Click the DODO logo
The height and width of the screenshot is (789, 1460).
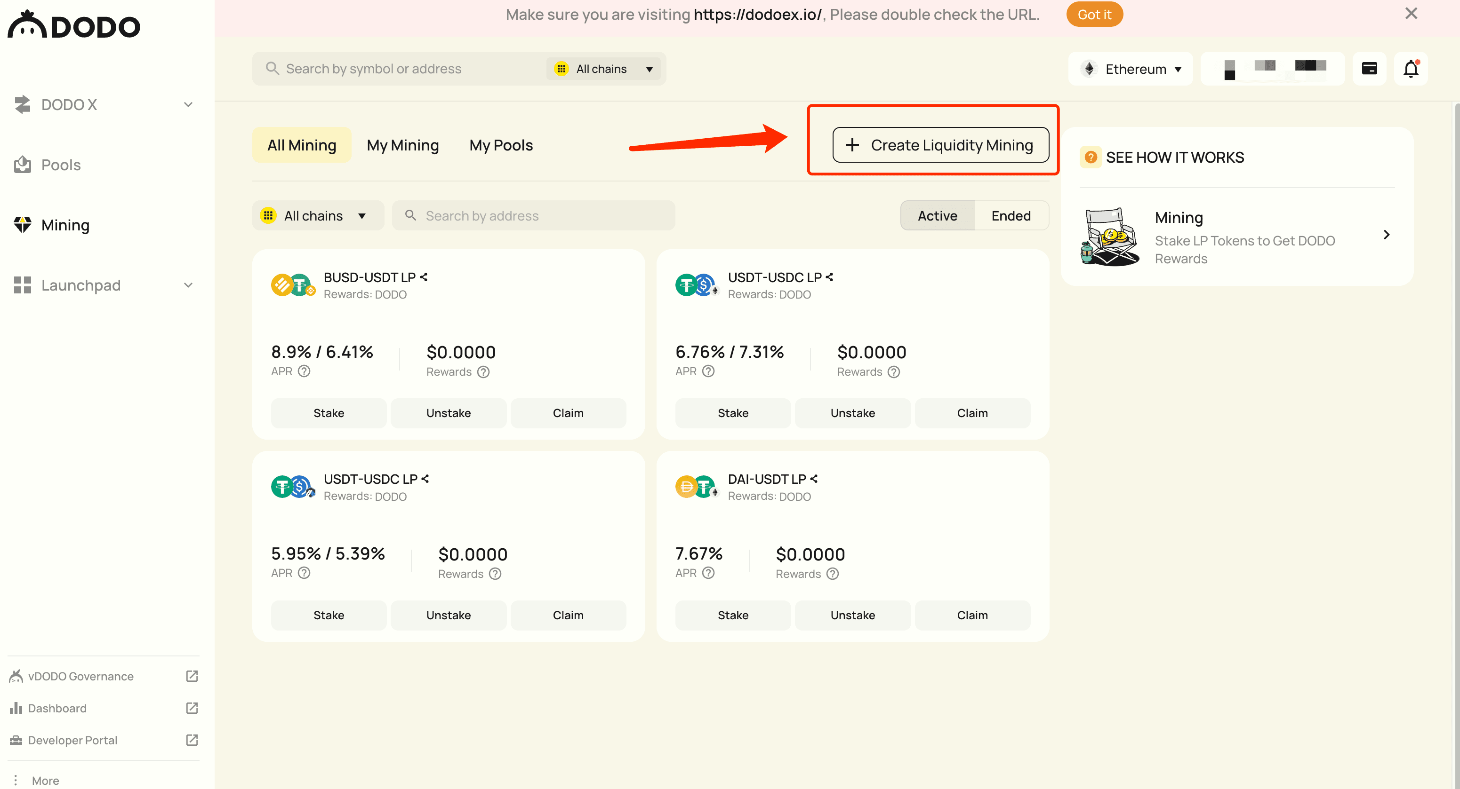[74, 25]
